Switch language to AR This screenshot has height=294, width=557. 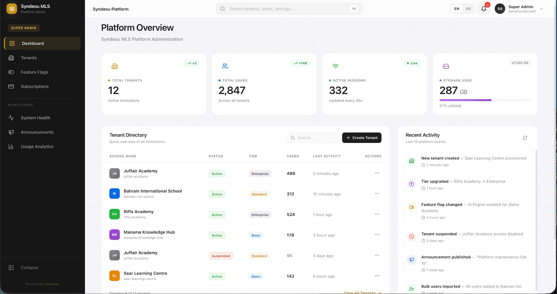(468, 9)
